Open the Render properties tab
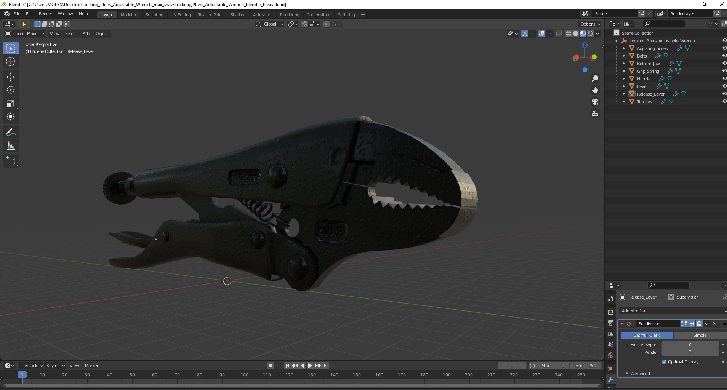This screenshot has width=727, height=390. 611,312
